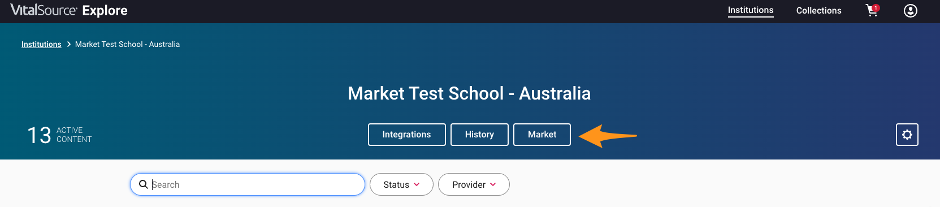940x207 pixels.
Task: Select the Market button
Action: point(542,135)
